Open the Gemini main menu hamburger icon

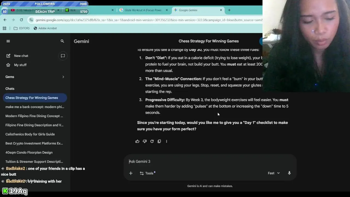(8, 41)
